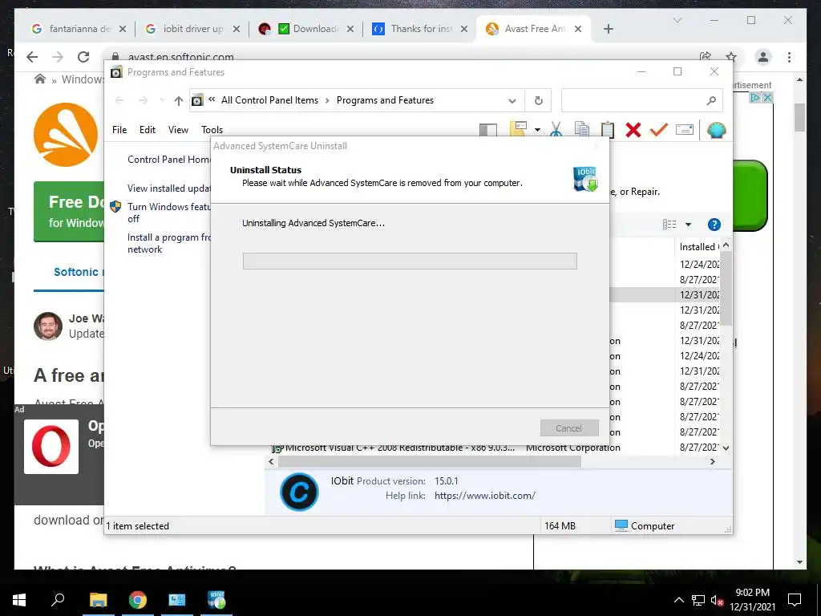Open the iobit.com help link
The image size is (821, 616).
click(x=485, y=496)
